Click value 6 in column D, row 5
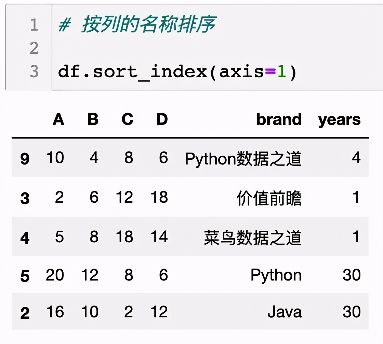 point(163,275)
